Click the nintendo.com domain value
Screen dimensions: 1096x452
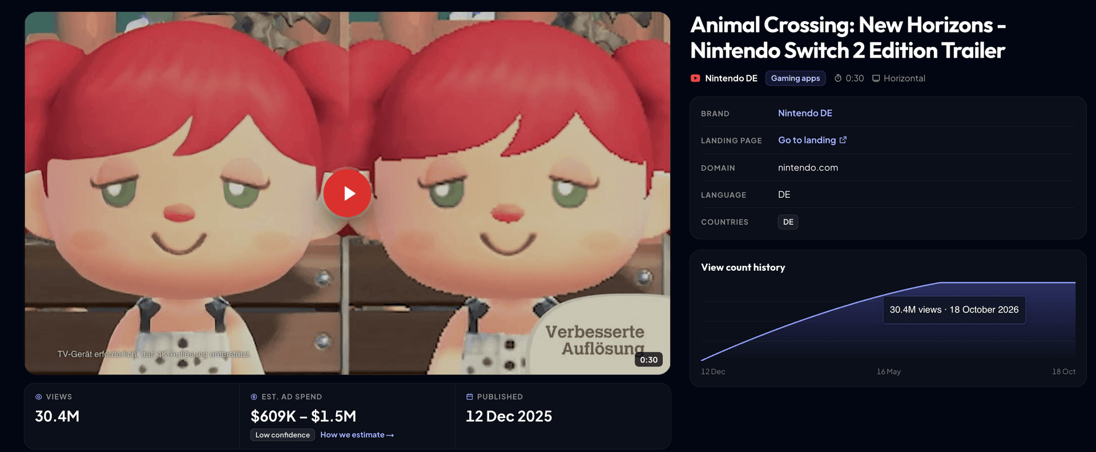[808, 168]
